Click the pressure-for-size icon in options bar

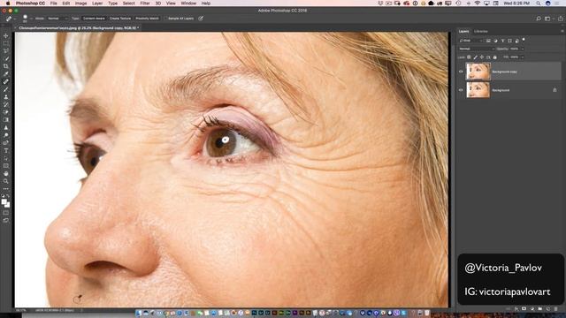tap(201, 19)
